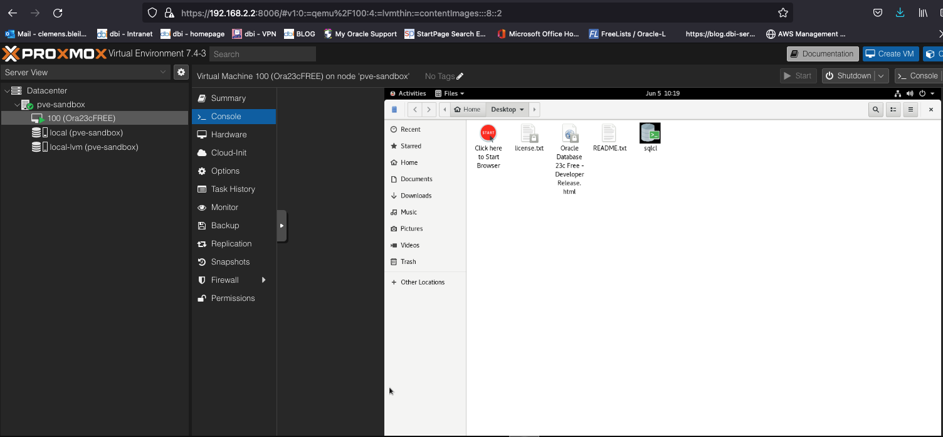Open the Snapshots menu item
943x437 pixels.
pyautogui.click(x=230, y=262)
